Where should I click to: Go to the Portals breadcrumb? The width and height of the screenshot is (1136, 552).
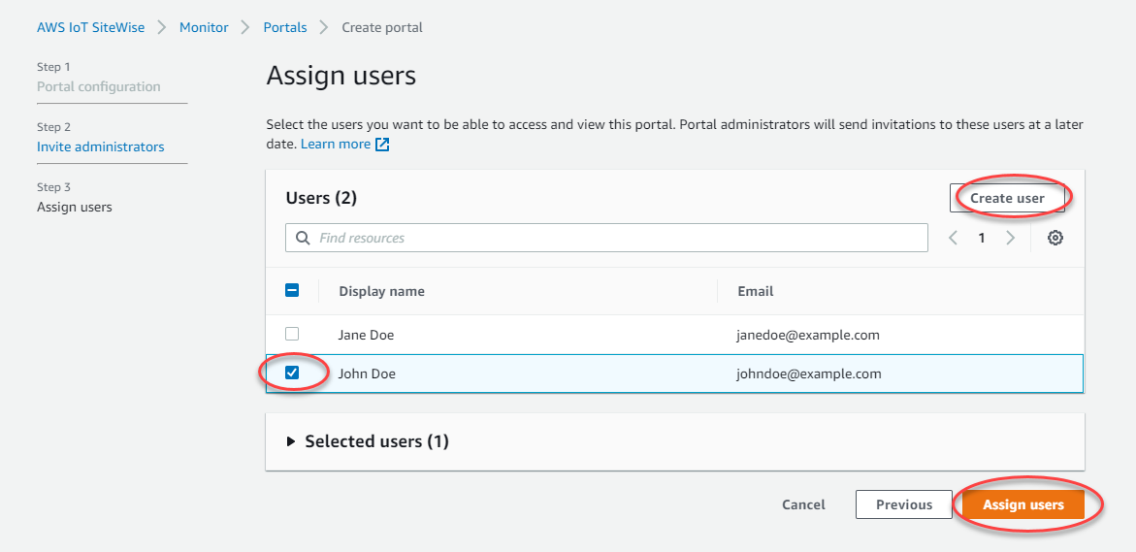click(x=285, y=27)
